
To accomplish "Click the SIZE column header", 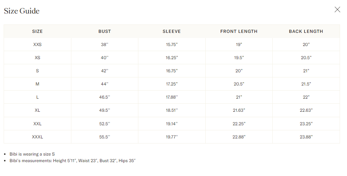I will 37,31.
